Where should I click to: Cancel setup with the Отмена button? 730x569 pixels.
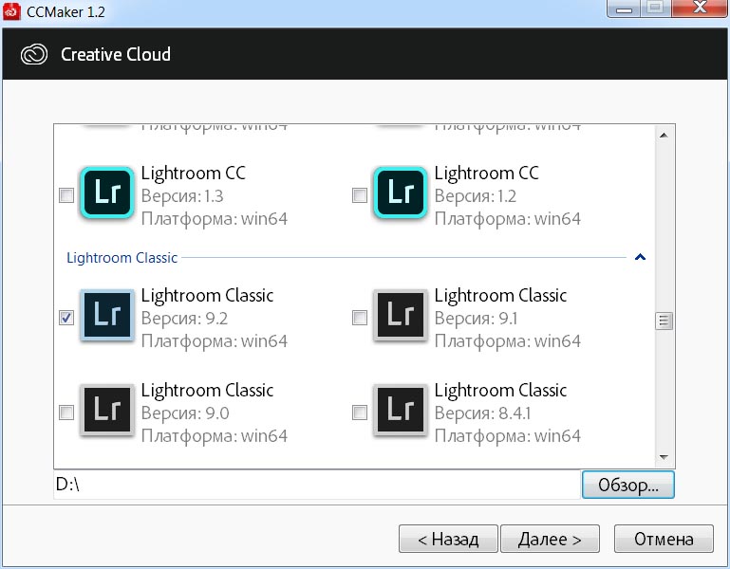click(x=664, y=539)
